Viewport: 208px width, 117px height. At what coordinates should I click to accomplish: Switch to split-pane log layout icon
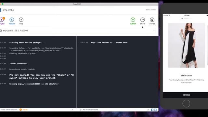[x=155, y=110]
